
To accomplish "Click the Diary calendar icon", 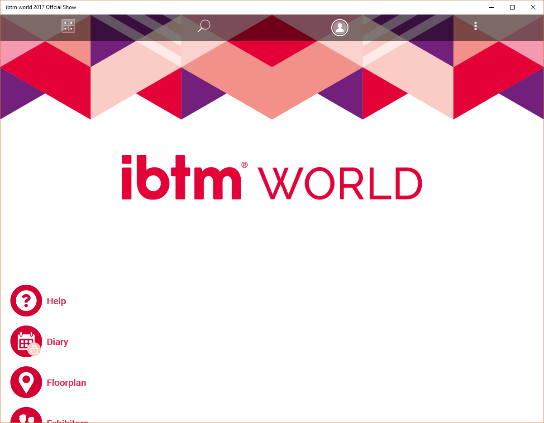I will [26, 341].
